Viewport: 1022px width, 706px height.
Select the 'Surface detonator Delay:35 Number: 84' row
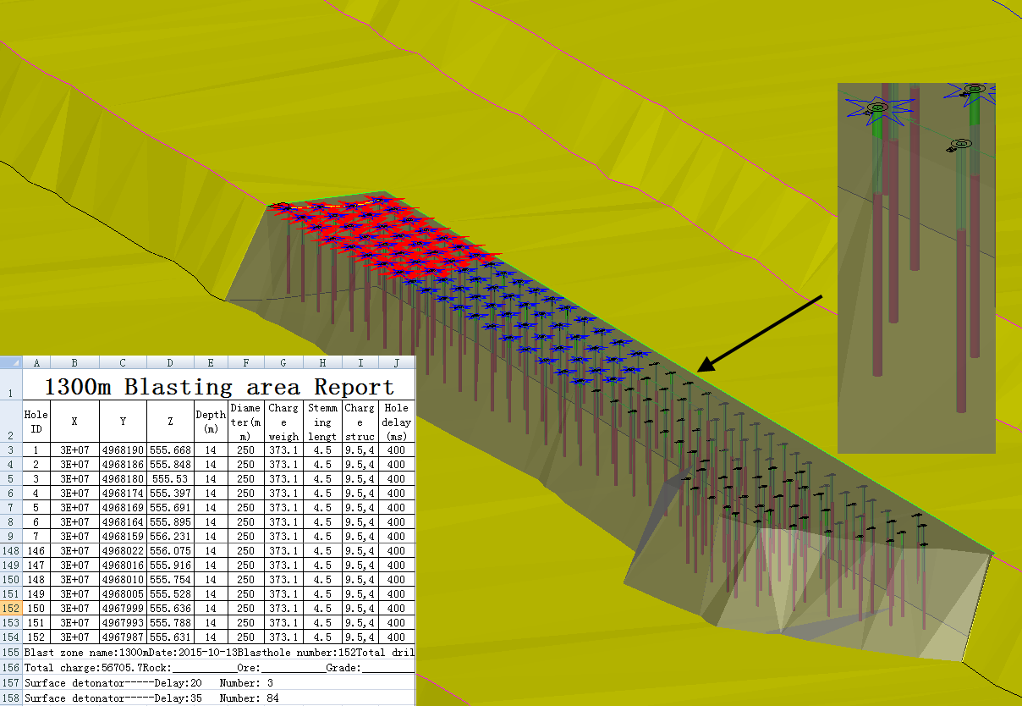pyautogui.click(x=219, y=698)
